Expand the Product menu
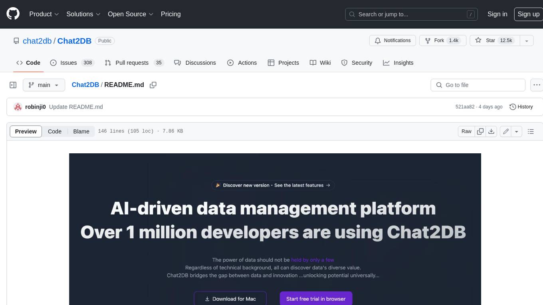 tap(44, 14)
